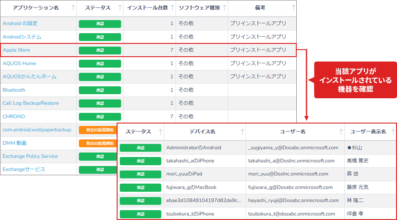
Task: Sort by アプリケーション名 arrow icon
Action: coord(73,8)
